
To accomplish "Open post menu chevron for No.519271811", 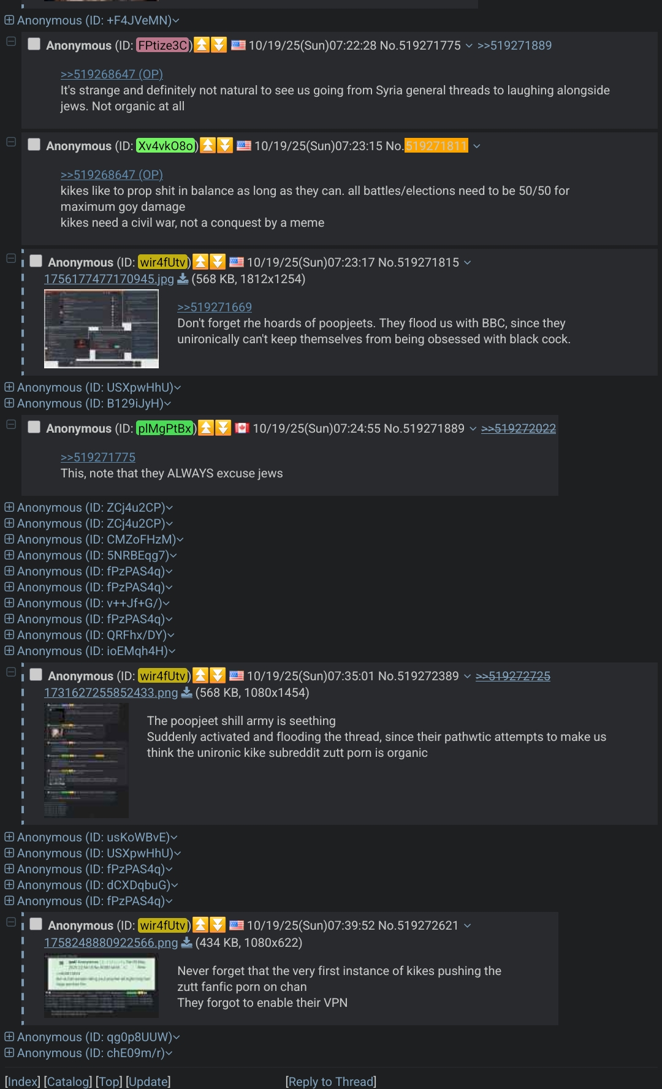I will [x=477, y=146].
